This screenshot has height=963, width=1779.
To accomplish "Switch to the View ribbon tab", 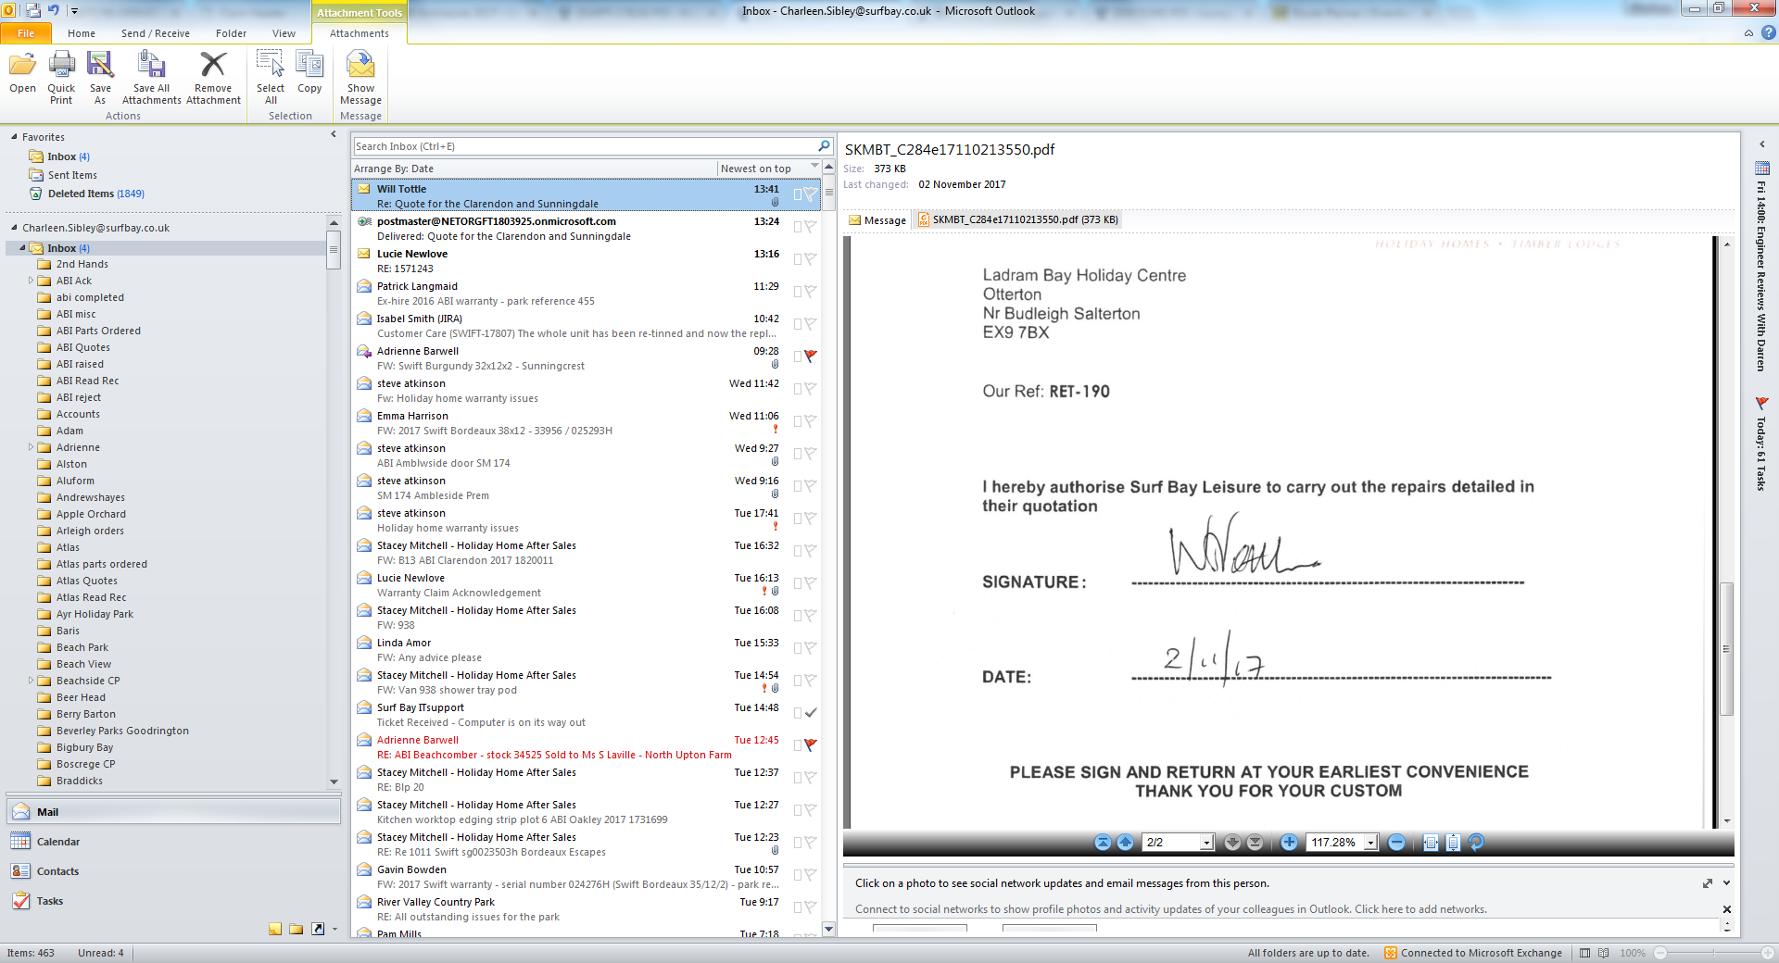I will 284,33.
